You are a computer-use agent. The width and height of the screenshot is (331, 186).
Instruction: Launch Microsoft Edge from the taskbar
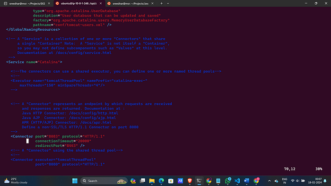(x=161, y=181)
